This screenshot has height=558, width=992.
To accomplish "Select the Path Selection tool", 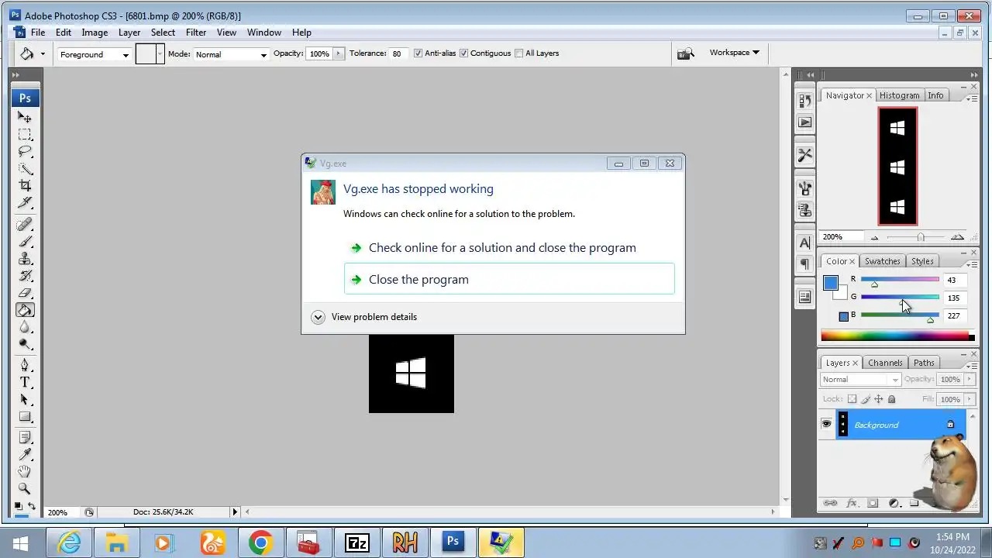I will click(25, 399).
